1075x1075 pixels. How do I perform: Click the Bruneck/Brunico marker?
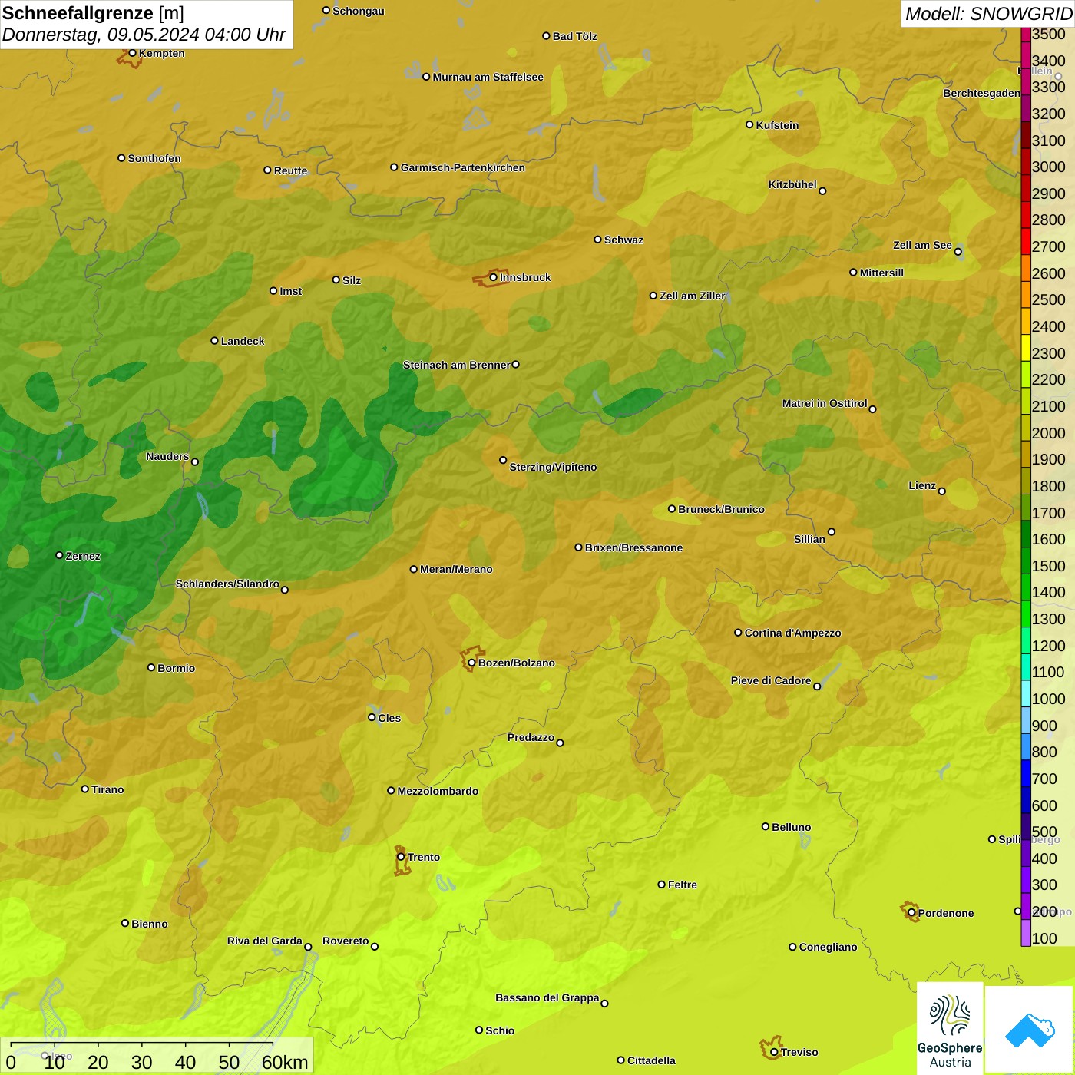pos(672,508)
